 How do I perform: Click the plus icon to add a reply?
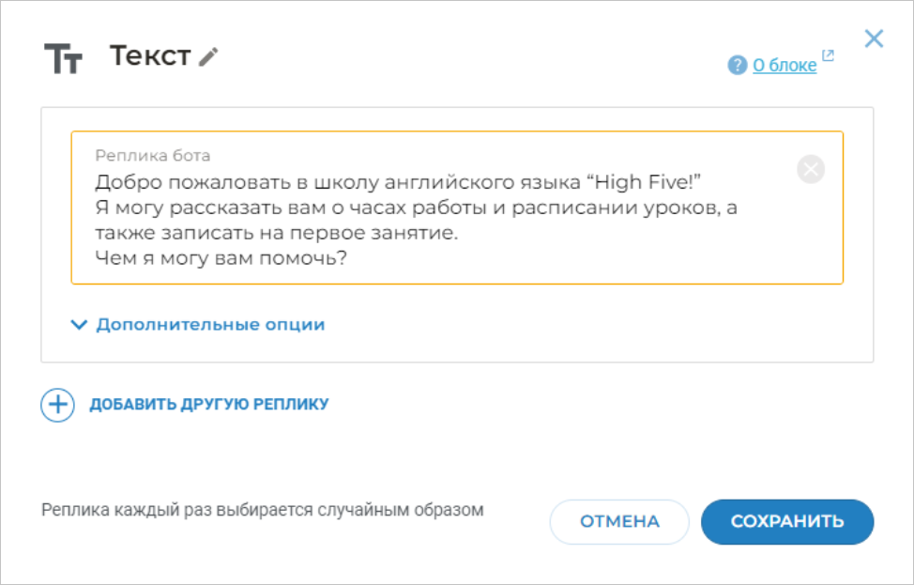[x=57, y=405]
